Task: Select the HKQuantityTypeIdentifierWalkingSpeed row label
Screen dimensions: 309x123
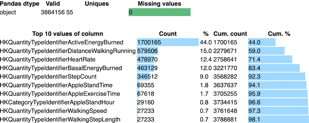Action: (x=53, y=111)
